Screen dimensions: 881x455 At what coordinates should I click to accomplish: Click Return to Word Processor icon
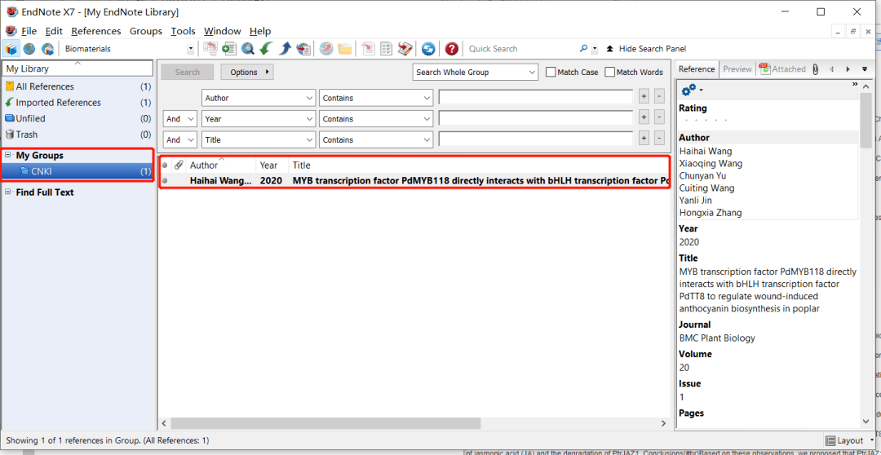405,49
